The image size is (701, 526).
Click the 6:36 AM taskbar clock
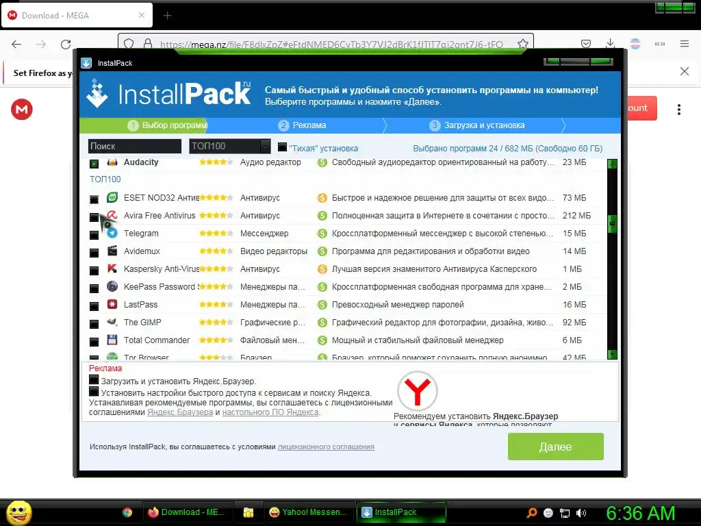(x=640, y=513)
